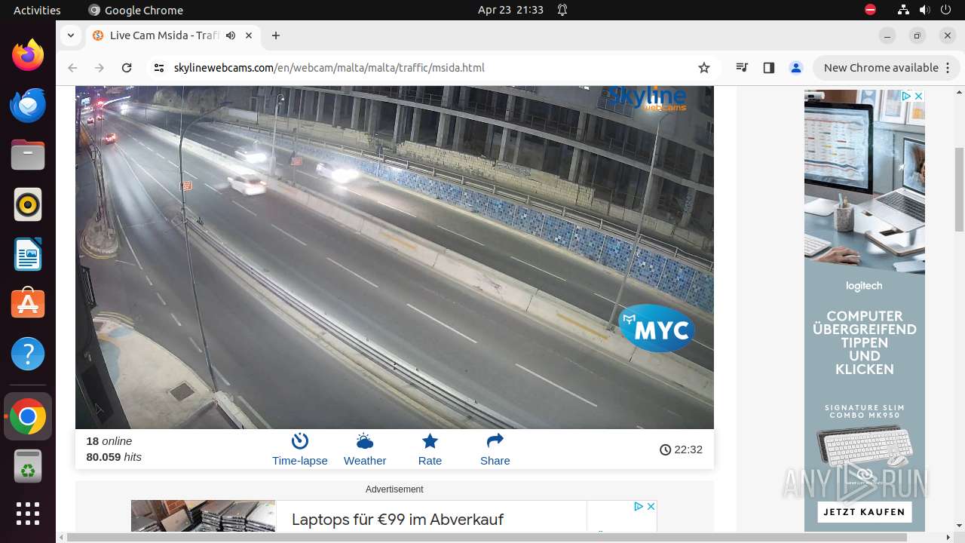Screen dimensions: 965x543
Task: Open Chrome profile menu
Action: coord(795,68)
